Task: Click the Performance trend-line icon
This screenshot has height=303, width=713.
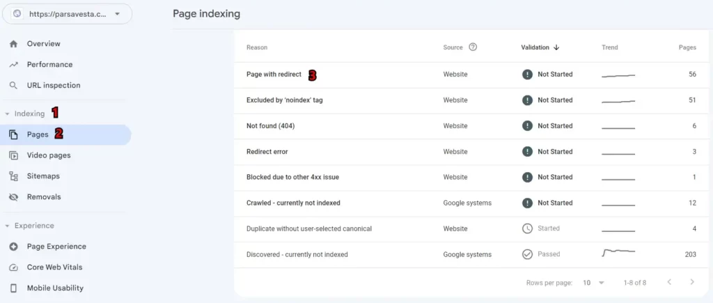Action: [14, 65]
